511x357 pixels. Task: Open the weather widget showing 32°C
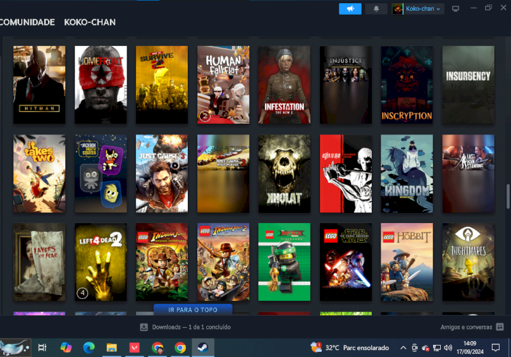pos(349,347)
